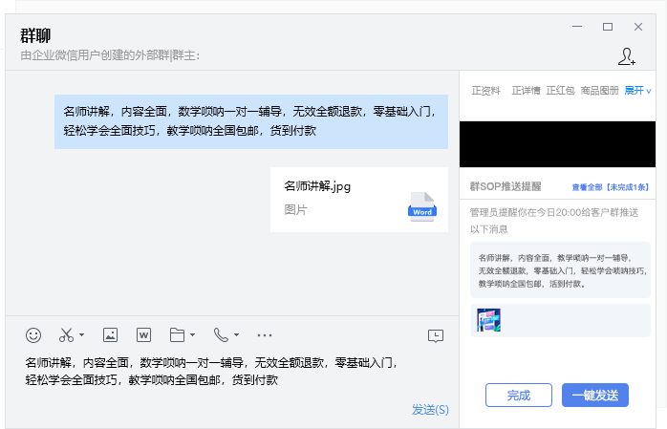The height and width of the screenshot is (429, 667).
Task: Open dropdown arrow beside folder icon
Action: click(x=193, y=335)
